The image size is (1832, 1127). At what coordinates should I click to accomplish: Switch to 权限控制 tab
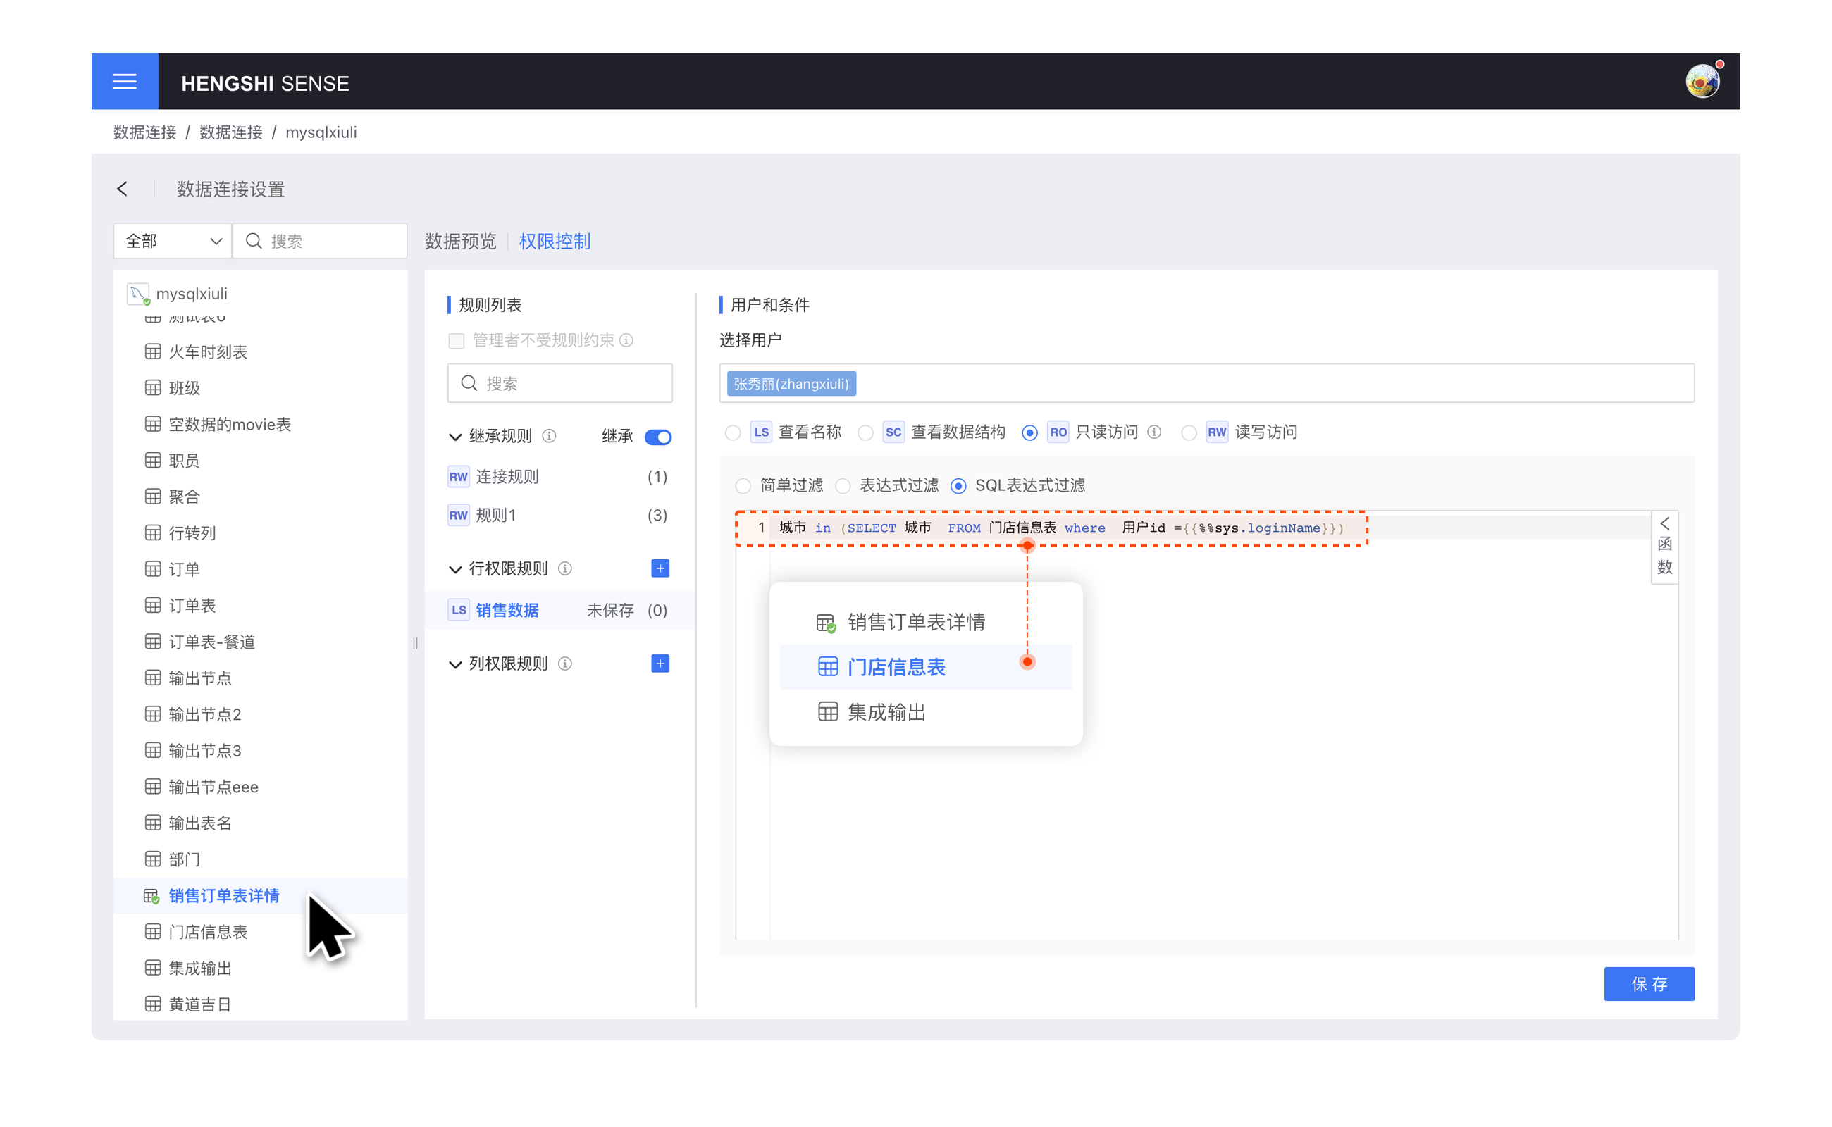point(554,241)
